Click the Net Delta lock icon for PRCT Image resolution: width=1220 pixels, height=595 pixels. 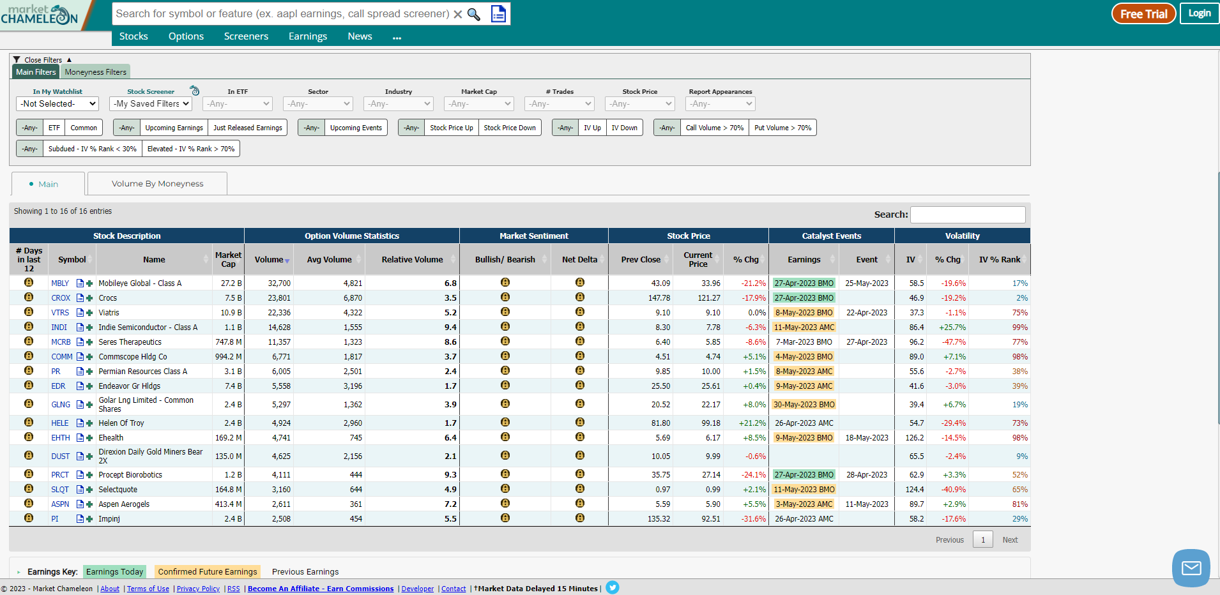[580, 474]
